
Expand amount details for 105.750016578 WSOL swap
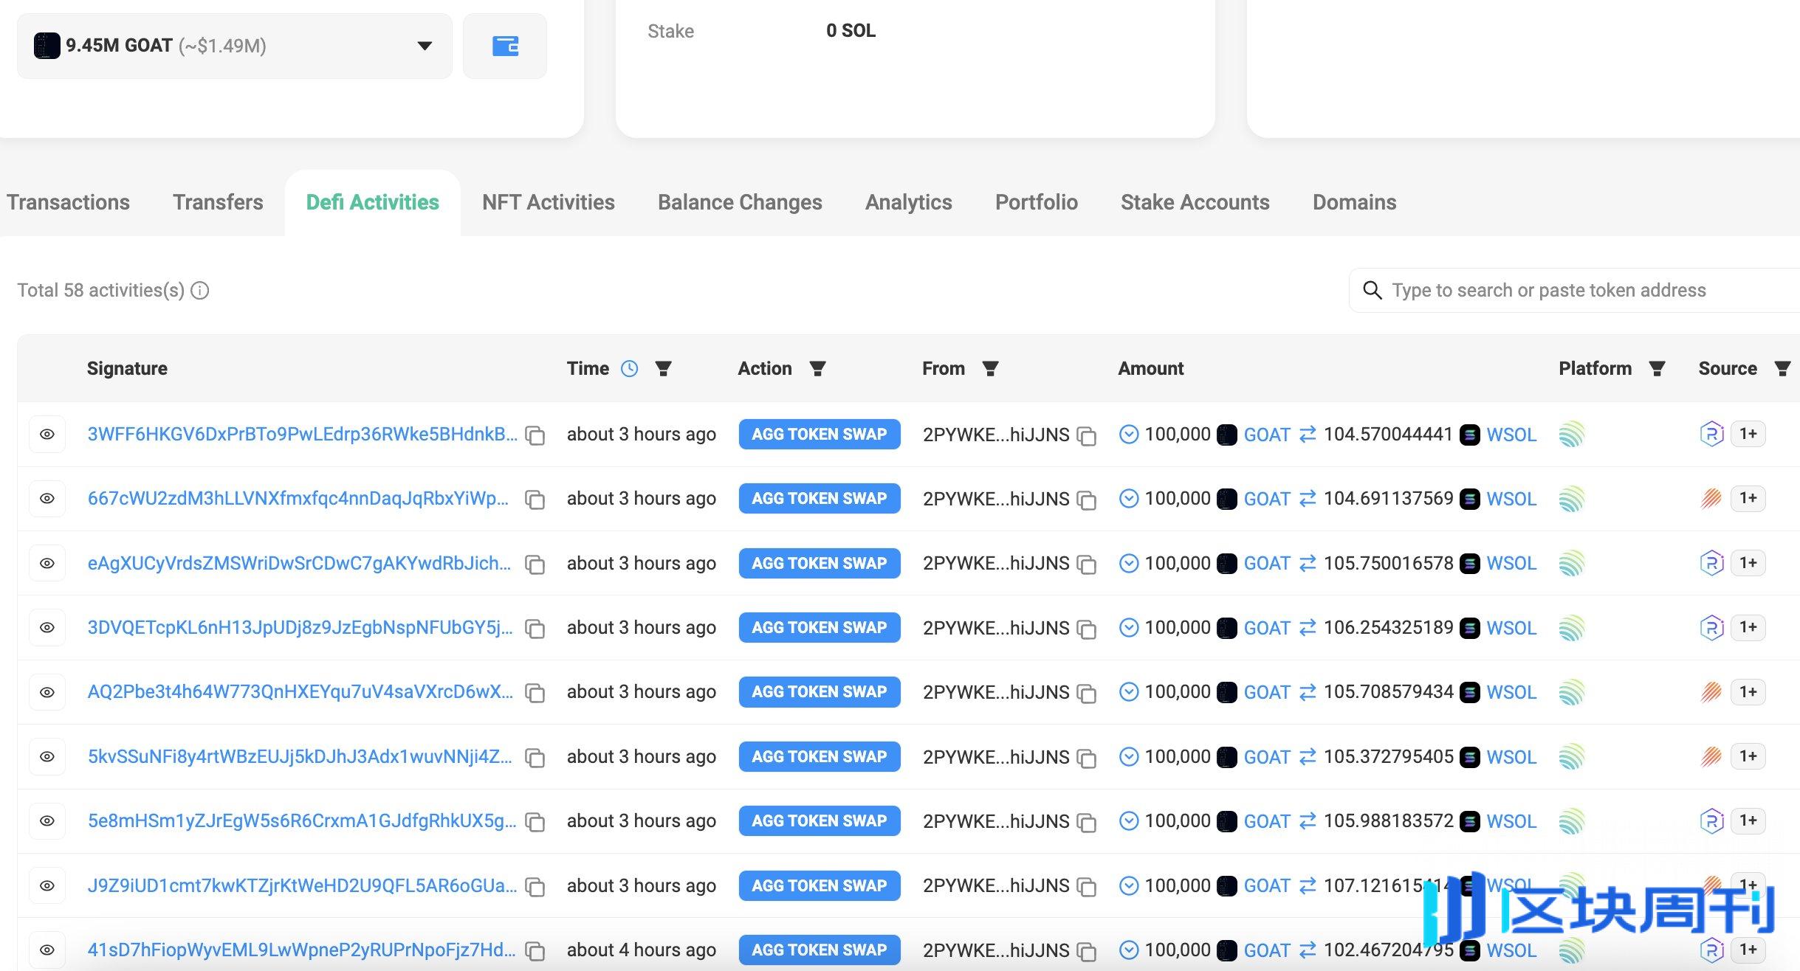(1129, 563)
